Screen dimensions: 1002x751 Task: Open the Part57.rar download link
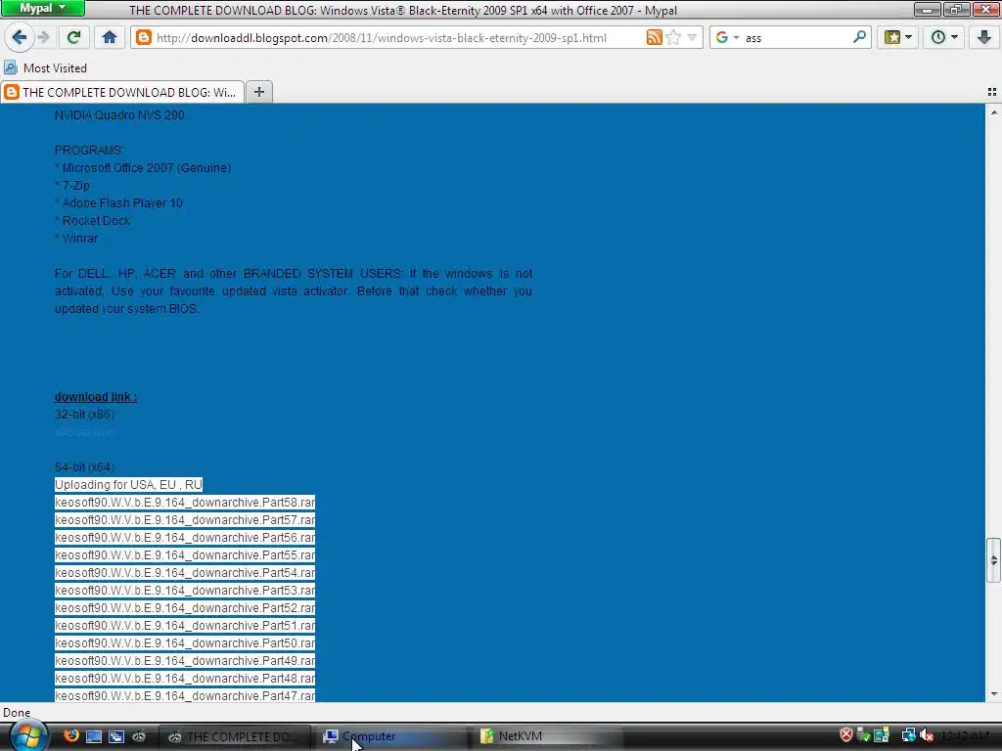click(x=185, y=520)
